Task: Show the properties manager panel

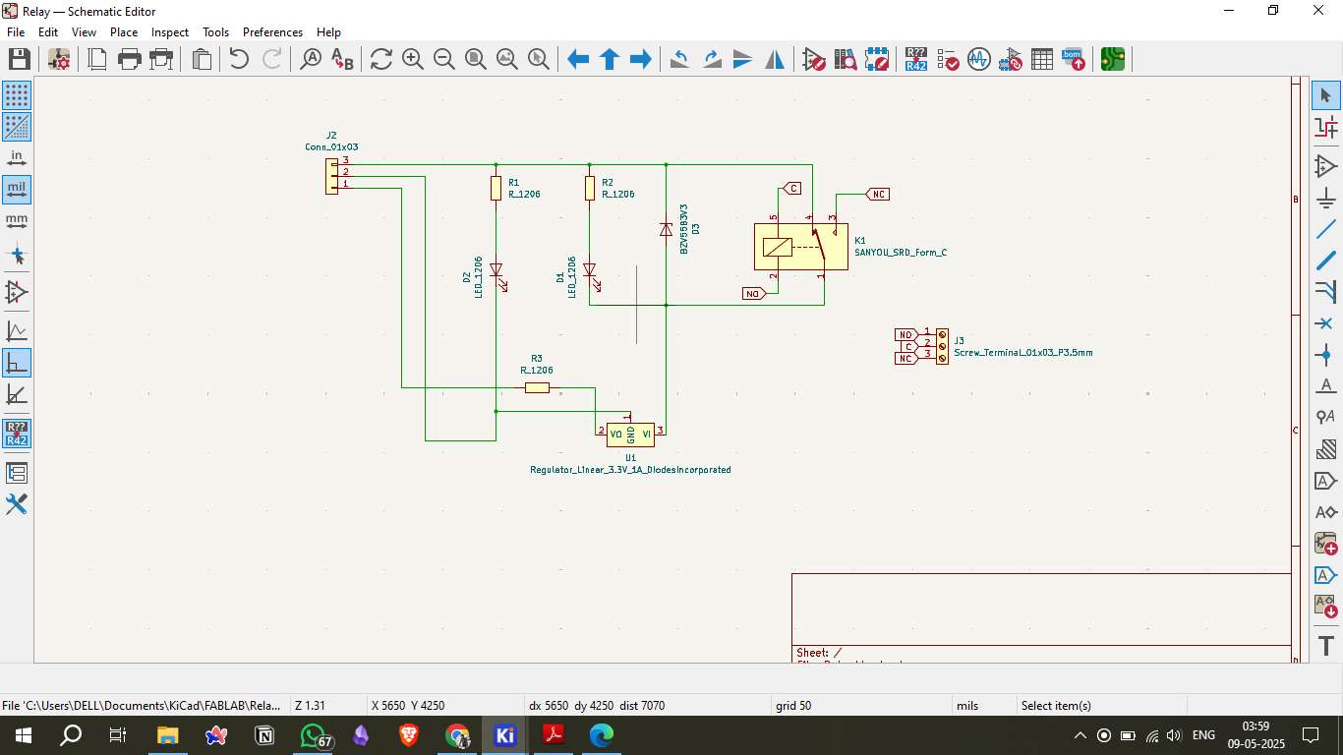Action: [x=17, y=504]
